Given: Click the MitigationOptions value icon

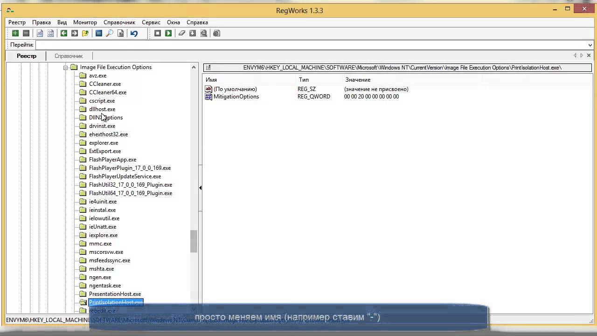Looking at the screenshot, I should pos(208,97).
